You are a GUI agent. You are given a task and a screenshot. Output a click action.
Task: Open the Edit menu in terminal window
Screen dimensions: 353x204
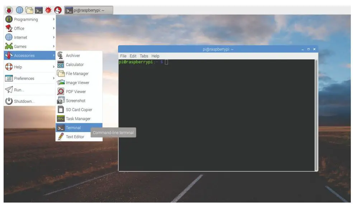pyautogui.click(x=133, y=56)
